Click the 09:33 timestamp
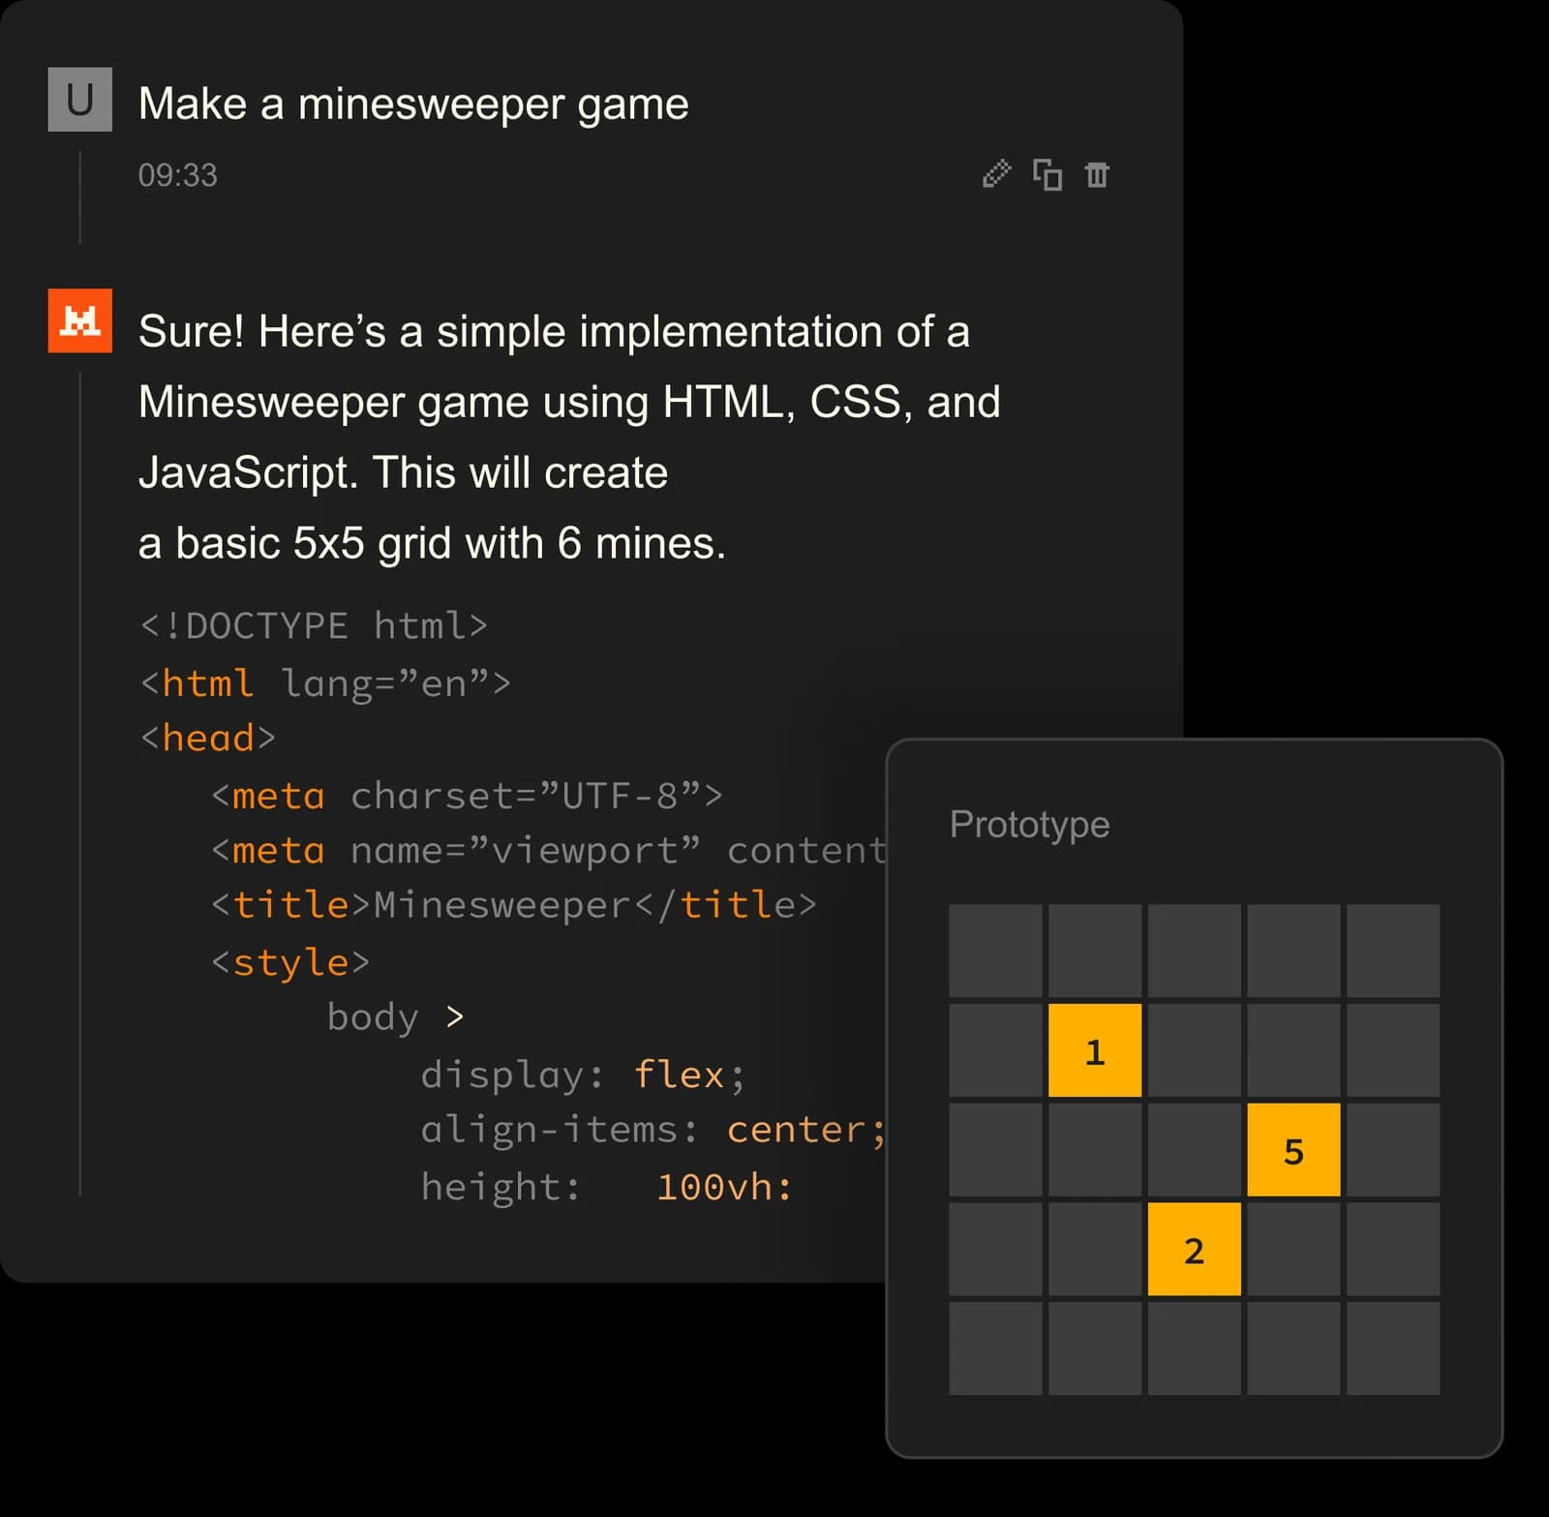Viewport: 1549px width, 1517px height. pos(178,175)
